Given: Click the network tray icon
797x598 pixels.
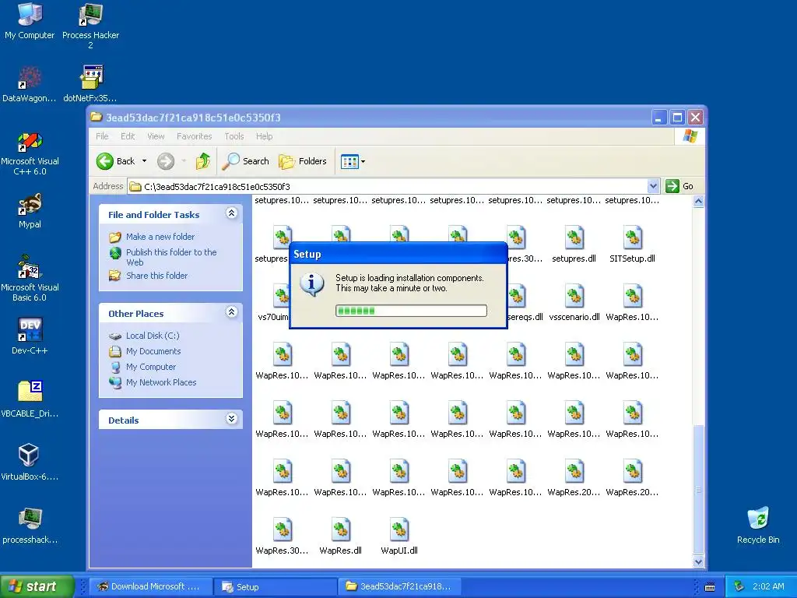Looking at the screenshot, I should click(739, 586).
